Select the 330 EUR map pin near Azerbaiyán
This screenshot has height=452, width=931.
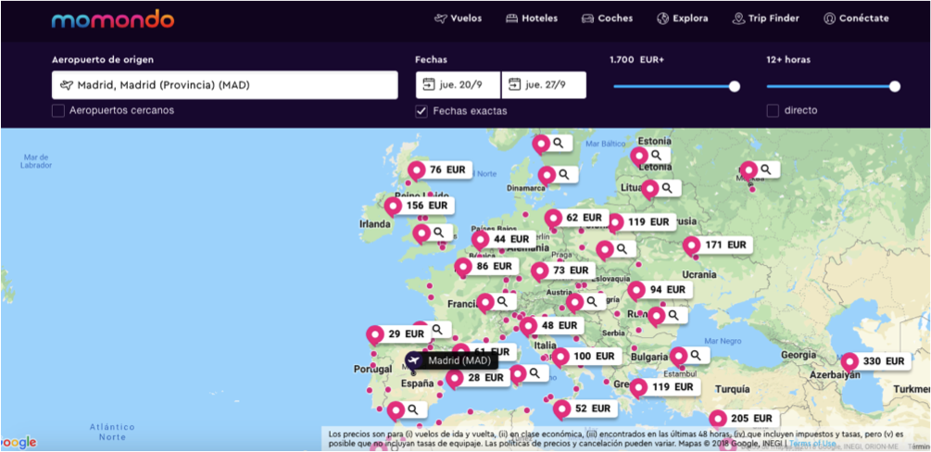point(875,361)
